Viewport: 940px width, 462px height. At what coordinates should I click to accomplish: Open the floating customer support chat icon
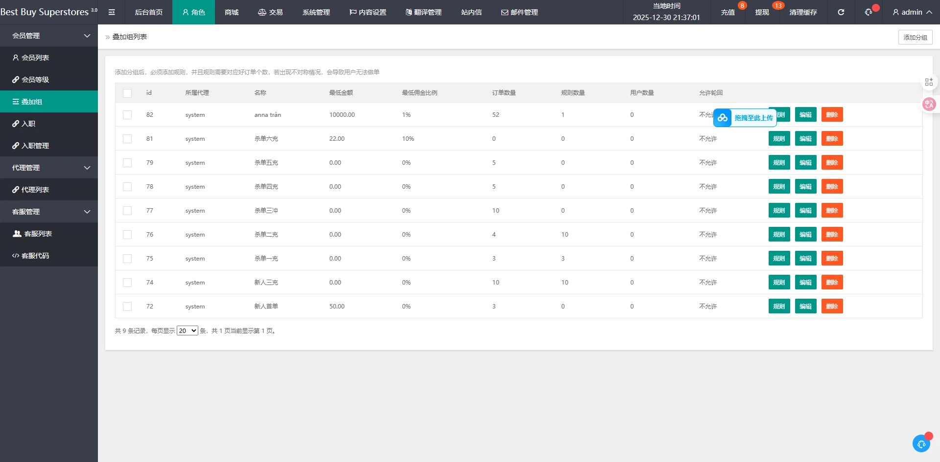921,443
